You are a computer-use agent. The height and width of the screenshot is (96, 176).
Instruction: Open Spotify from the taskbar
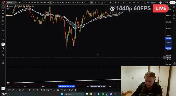[103, 94]
